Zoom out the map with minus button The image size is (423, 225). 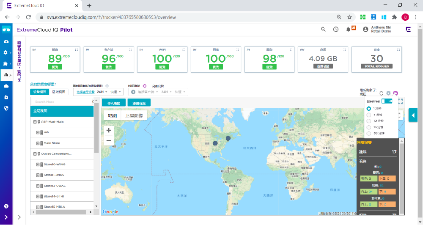(x=109, y=140)
